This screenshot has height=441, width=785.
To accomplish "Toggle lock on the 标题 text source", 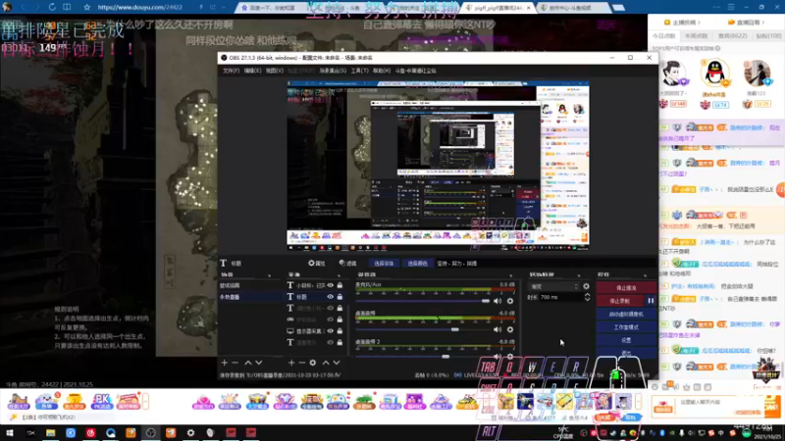I will [x=340, y=297].
